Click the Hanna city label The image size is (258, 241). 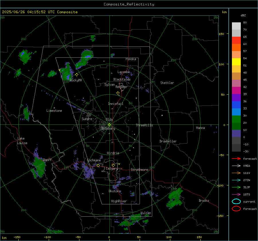point(200,128)
